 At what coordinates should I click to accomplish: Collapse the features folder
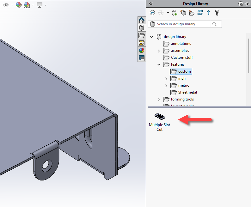coord(159,64)
